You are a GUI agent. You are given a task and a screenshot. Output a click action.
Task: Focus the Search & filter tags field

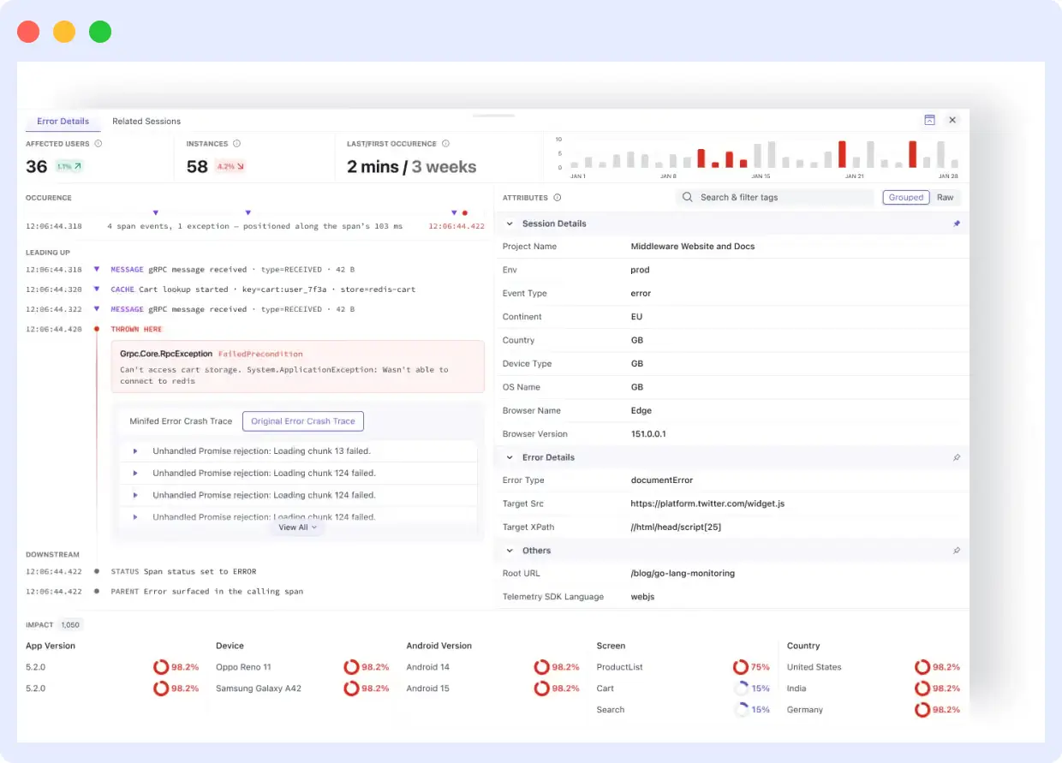click(x=774, y=197)
